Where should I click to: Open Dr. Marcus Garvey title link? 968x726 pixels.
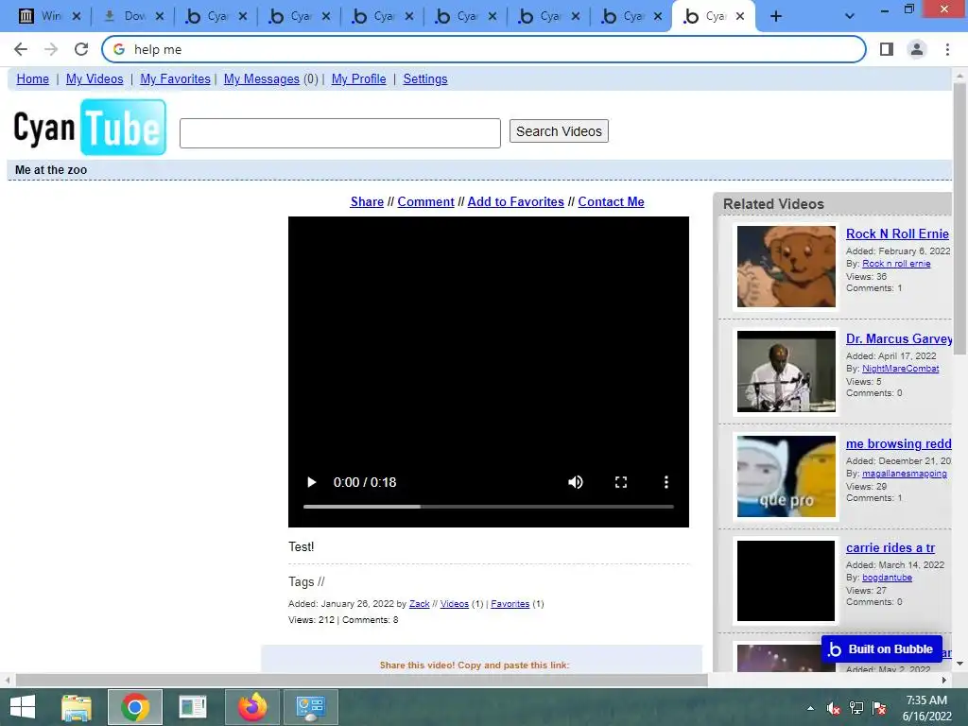point(899,339)
